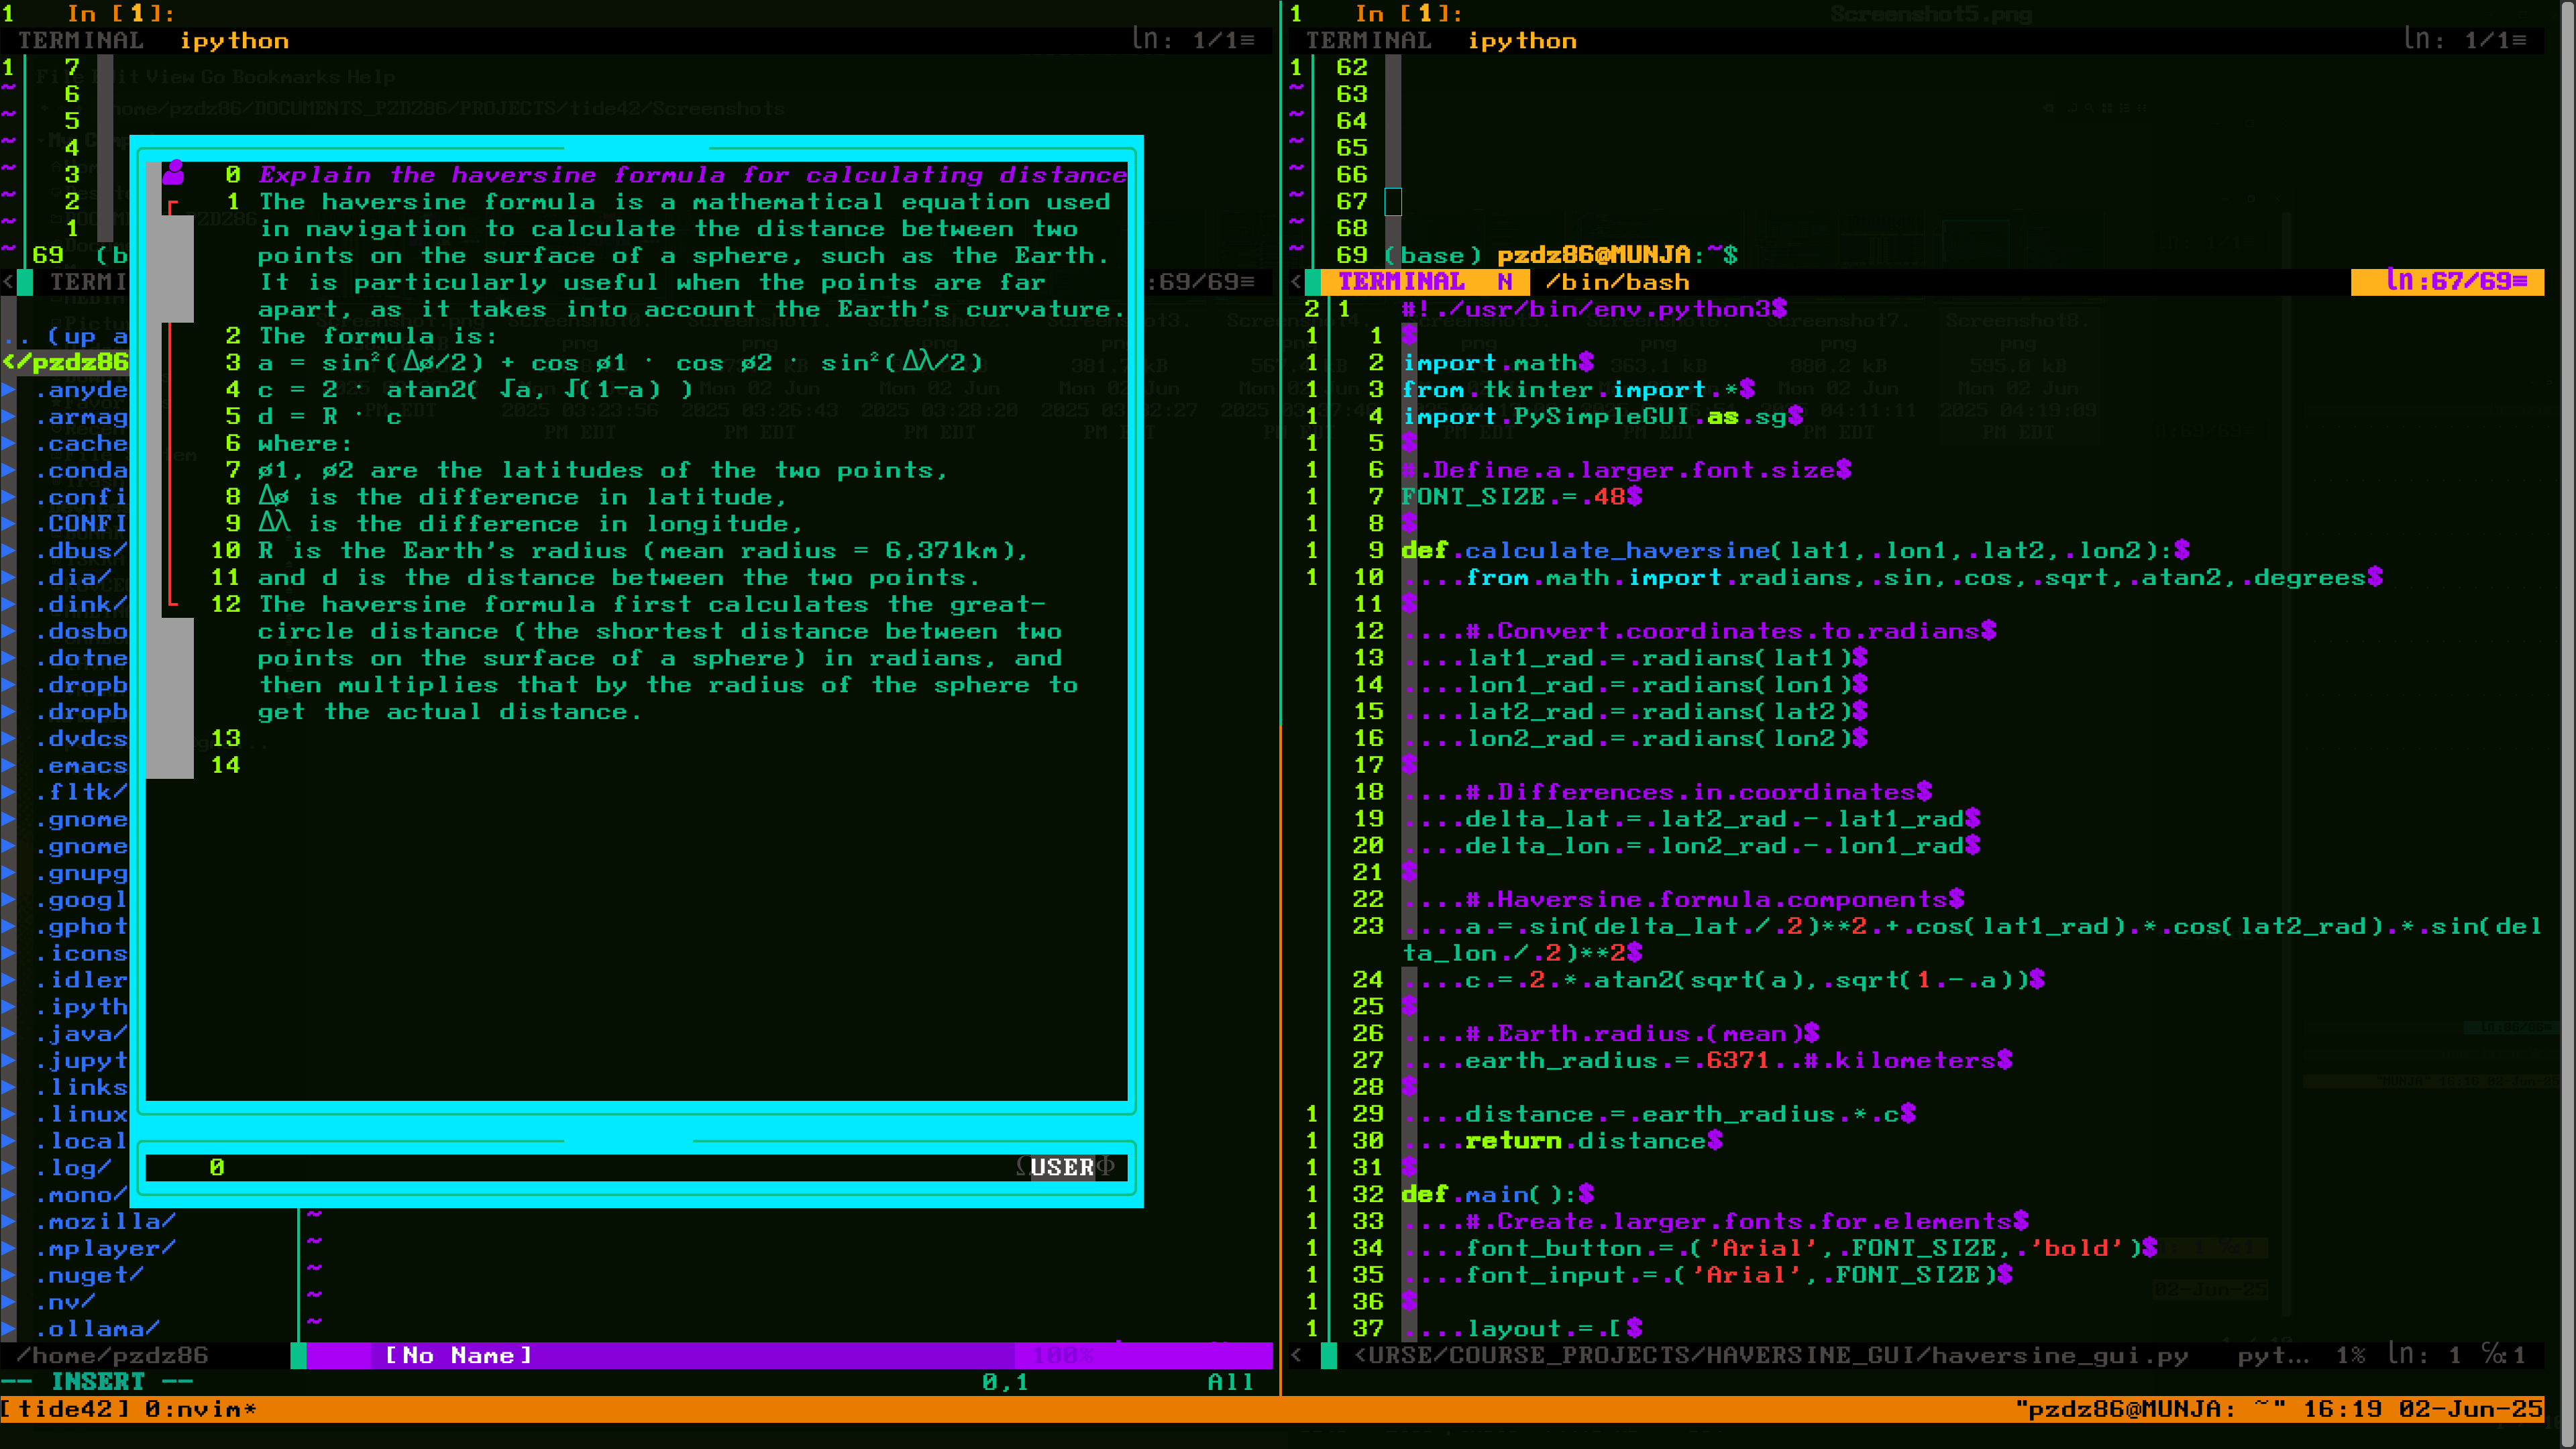2576x1449 pixels.
Task: Expand the .dbus/ folder arrow
Action: [x=8, y=550]
